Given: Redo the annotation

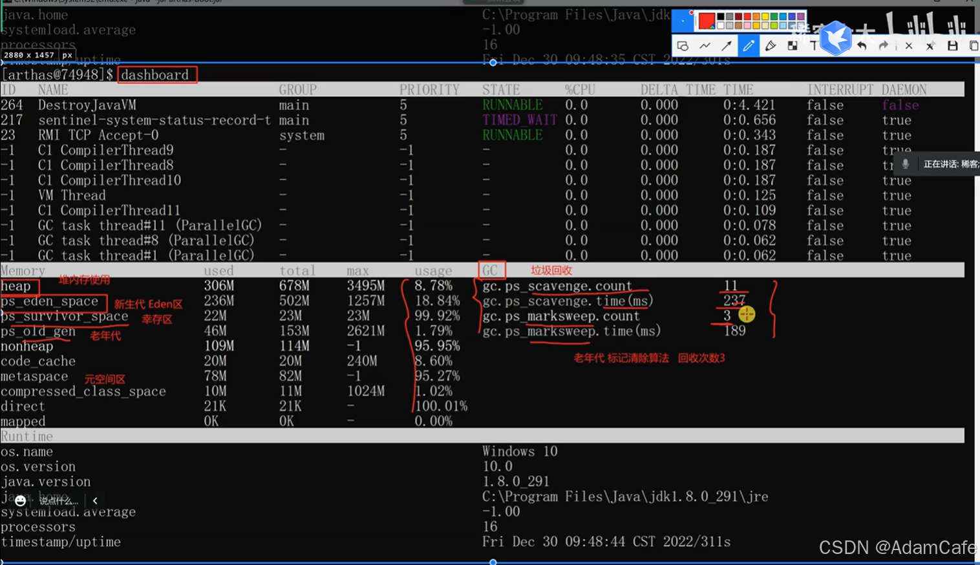Looking at the screenshot, I should (884, 46).
